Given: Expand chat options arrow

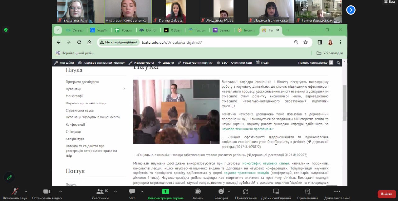Looking at the screenshot, I should [x=142, y=191].
